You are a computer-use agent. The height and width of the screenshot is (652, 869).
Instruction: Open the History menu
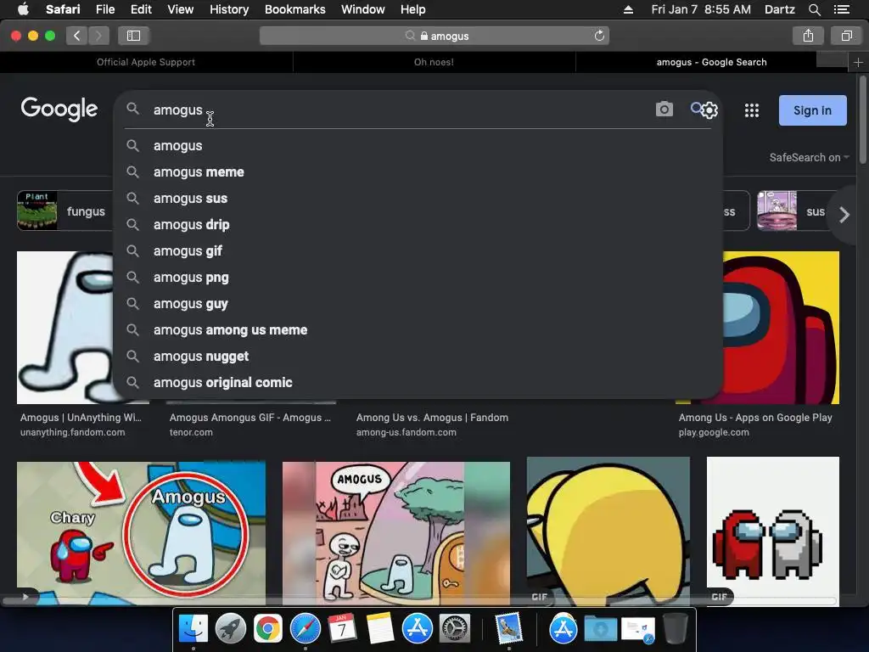coord(229,9)
